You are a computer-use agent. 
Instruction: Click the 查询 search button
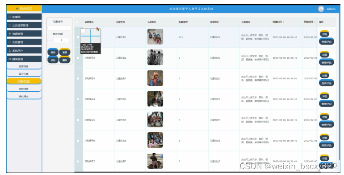click(x=53, y=52)
